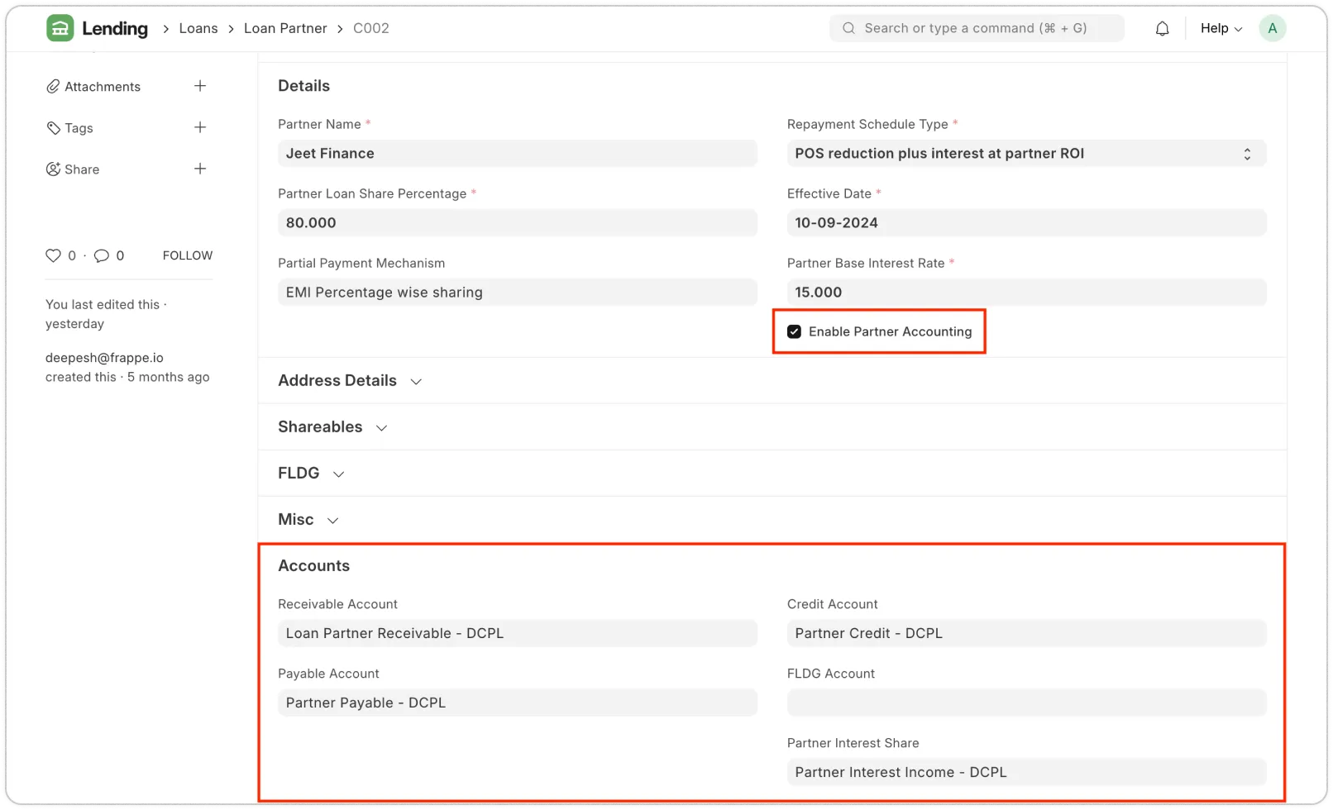Expand the Shareables section
The image size is (1333, 810).
click(381, 427)
